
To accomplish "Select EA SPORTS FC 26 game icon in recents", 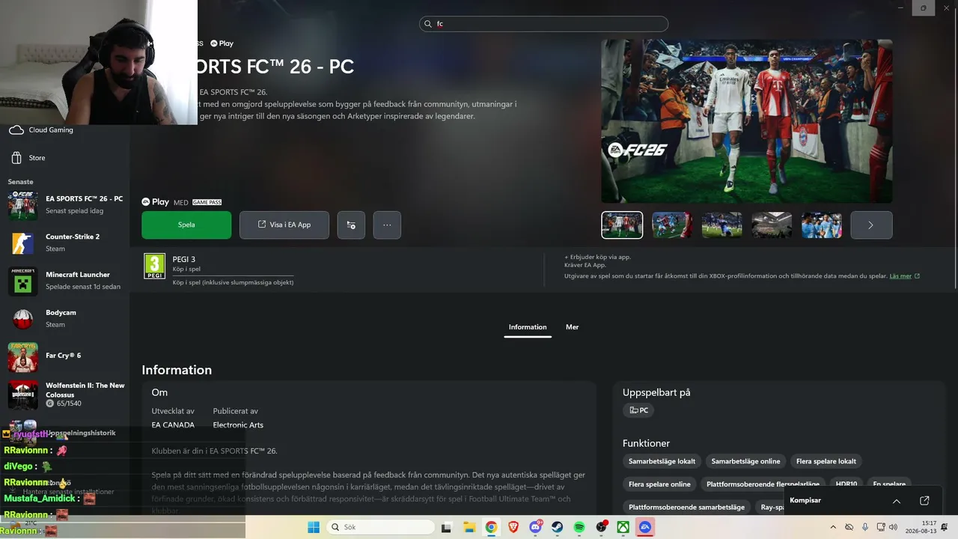I will click(x=22, y=205).
